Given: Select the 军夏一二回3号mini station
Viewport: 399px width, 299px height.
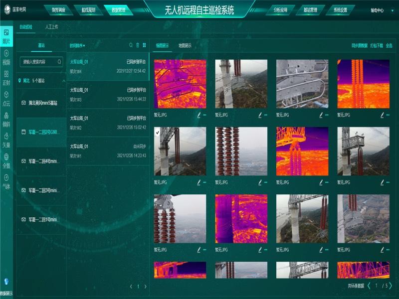Looking at the screenshot, I should click(41, 190).
